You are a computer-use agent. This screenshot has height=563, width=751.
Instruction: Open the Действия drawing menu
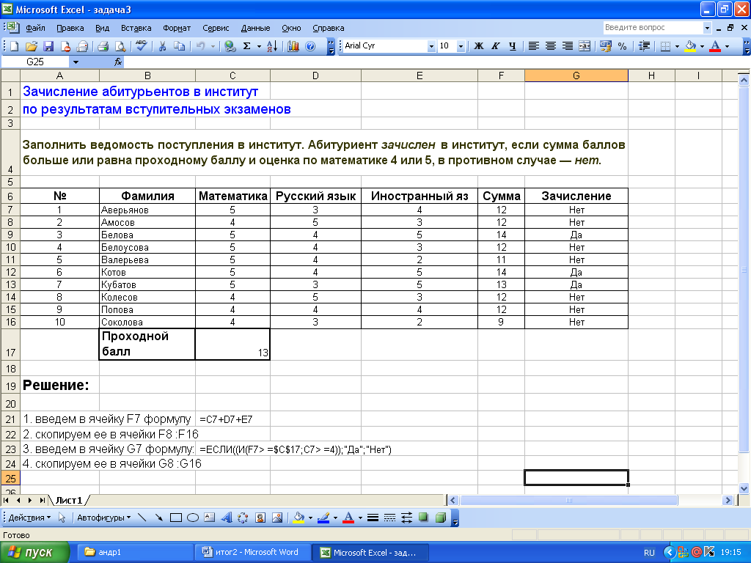[29, 518]
